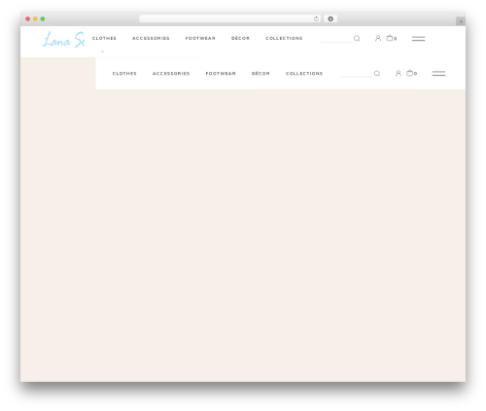This screenshot has width=486, height=411.
Task: Maximize the window with the green button
Action: point(43,18)
